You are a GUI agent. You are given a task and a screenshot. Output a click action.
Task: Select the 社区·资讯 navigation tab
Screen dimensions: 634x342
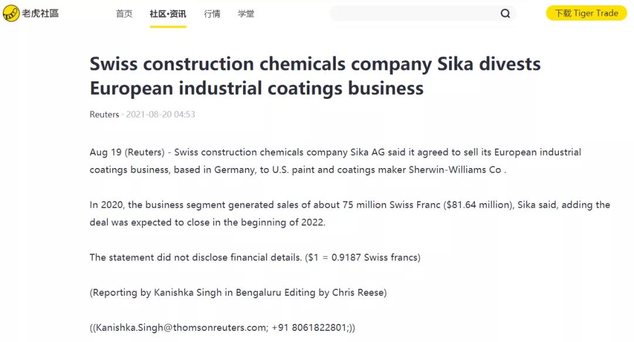[x=168, y=13]
